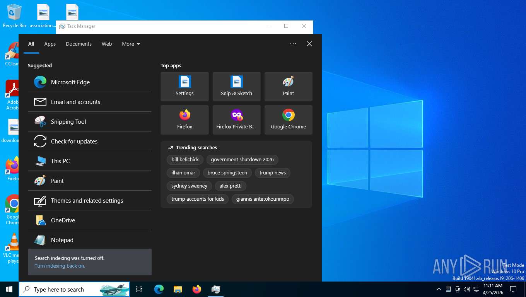The width and height of the screenshot is (526, 297).
Task: Click Turn indexing back on link
Action: 60,266
